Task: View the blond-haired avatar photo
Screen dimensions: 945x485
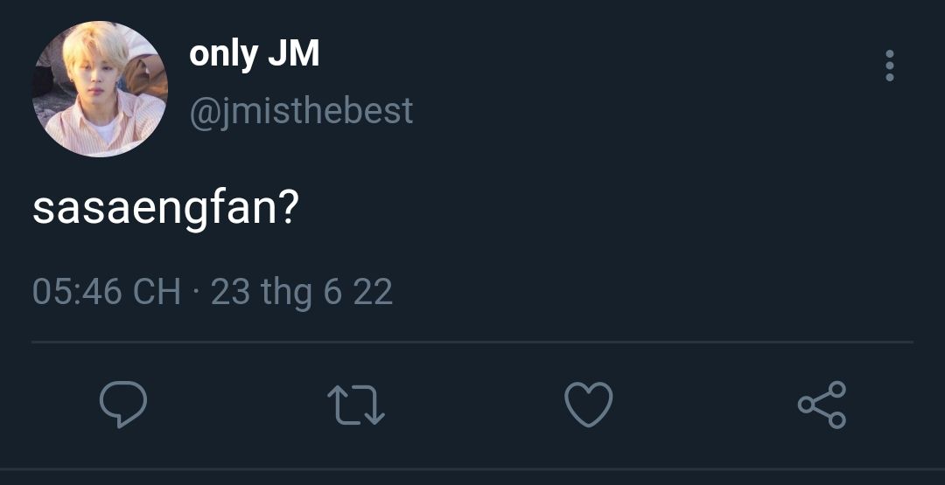Action: [x=100, y=89]
